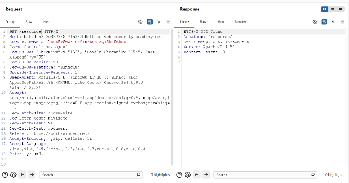Click Sec-Fetch-Mode: navigate line
349x183 pixels.
38,118
